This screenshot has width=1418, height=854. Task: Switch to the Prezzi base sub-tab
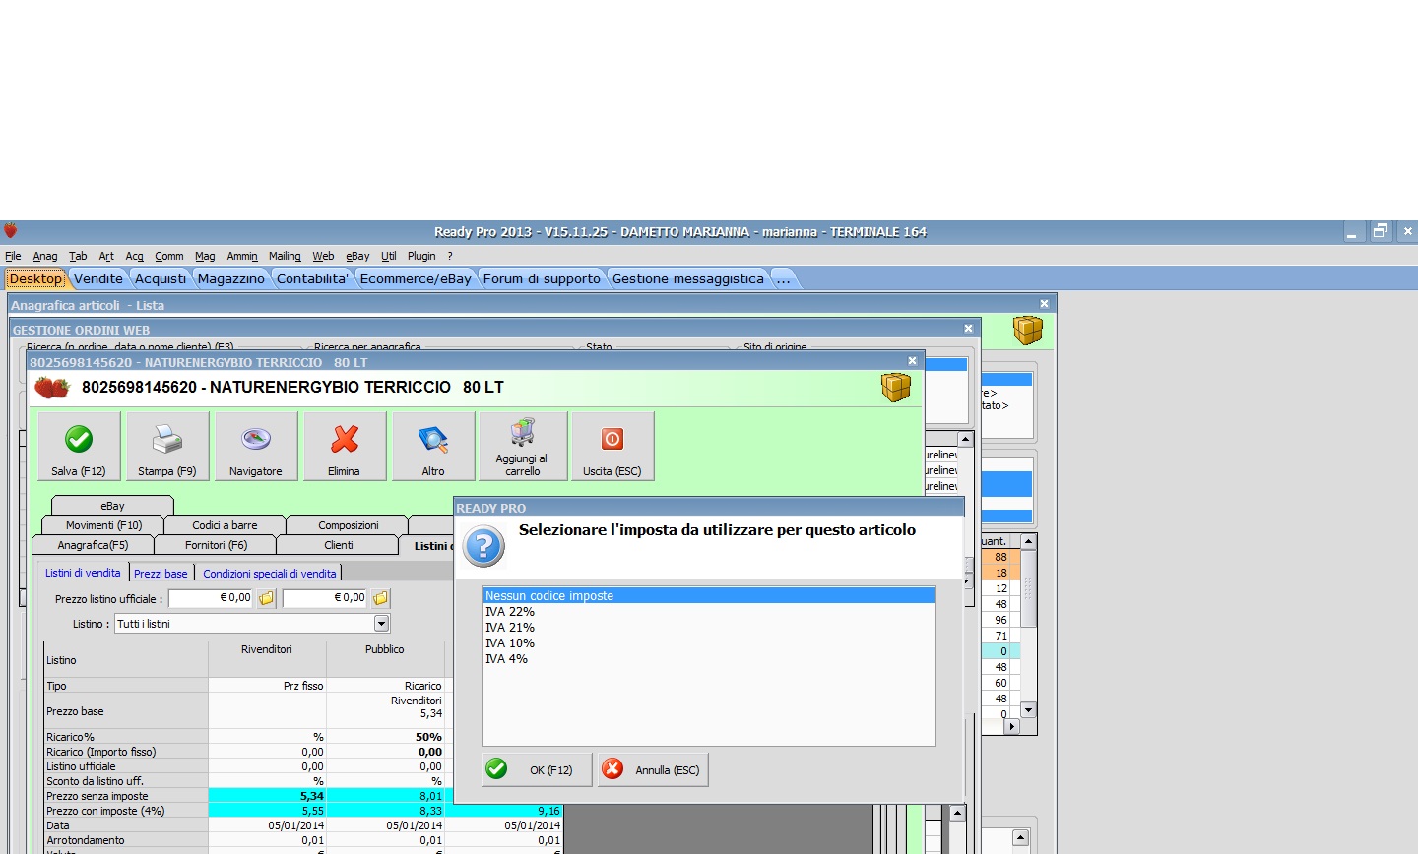(161, 574)
